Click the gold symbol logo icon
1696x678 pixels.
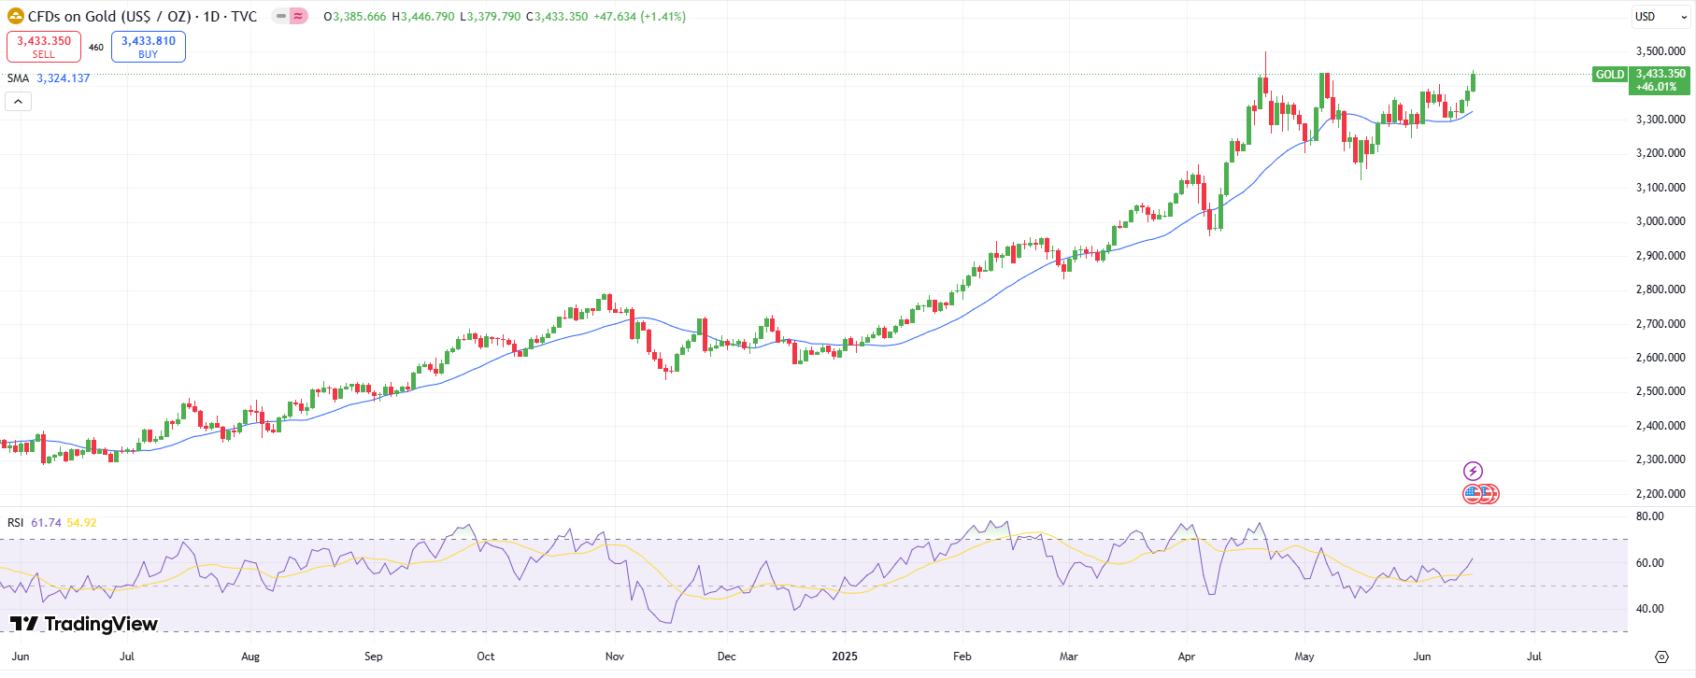pyautogui.click(x=16, y=16)
